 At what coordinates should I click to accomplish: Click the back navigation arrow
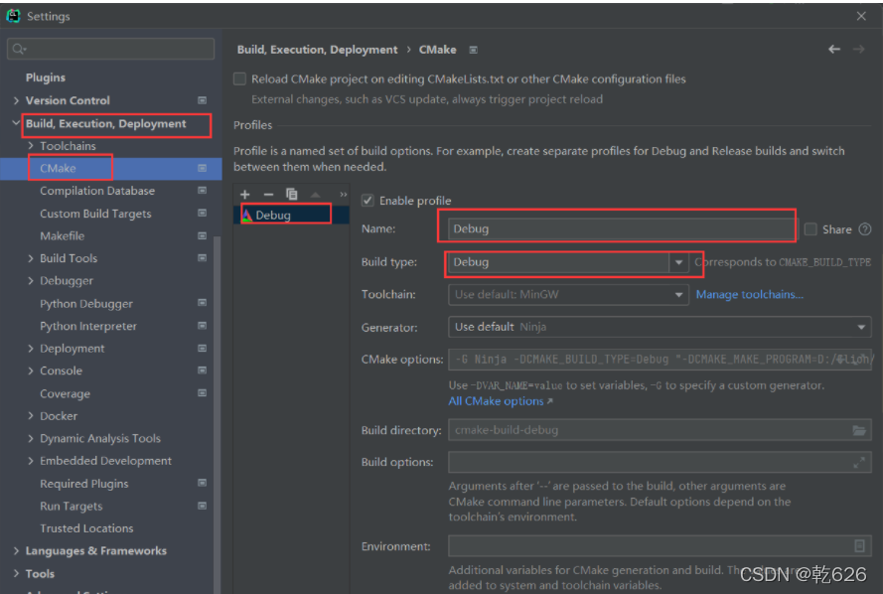834,50
